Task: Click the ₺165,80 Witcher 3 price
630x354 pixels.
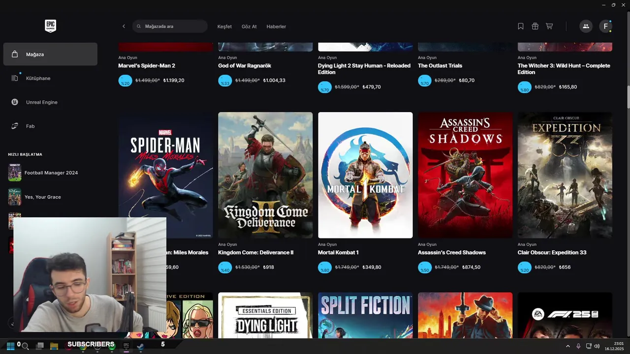Action: coord(568,87)
